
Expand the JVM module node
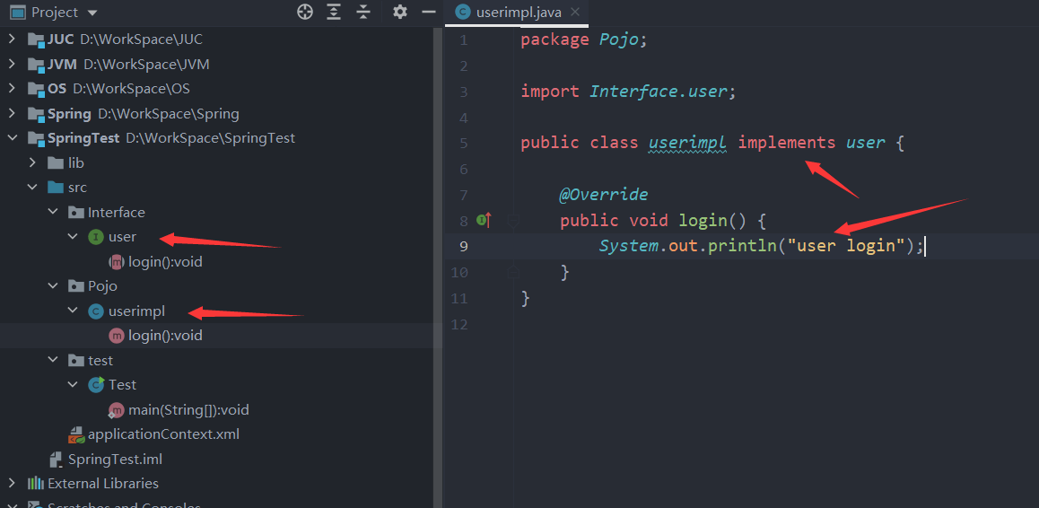tap(12, 65)
